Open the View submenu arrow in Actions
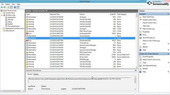The height and width of the screenshot is (95, 170). tap(168, 44)
